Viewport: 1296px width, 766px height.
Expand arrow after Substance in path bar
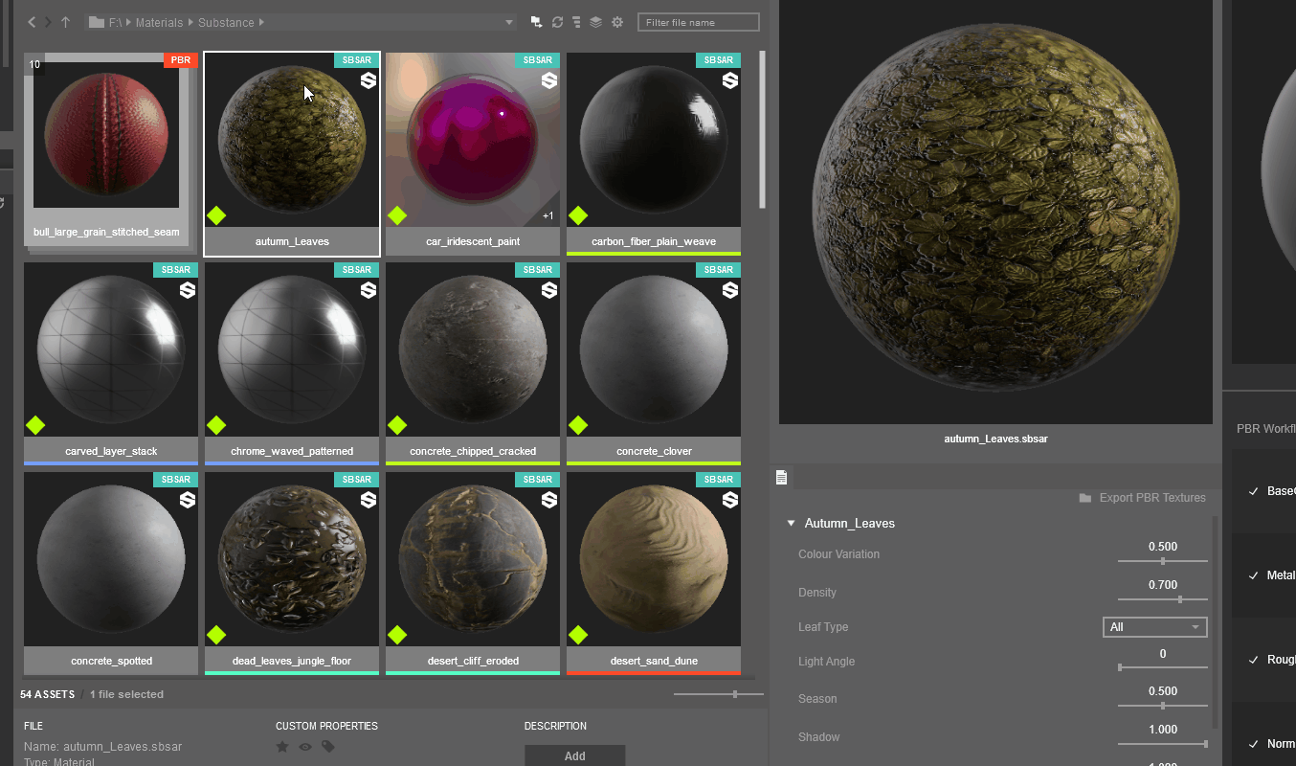pyautogui.click(x=261, y=22)
